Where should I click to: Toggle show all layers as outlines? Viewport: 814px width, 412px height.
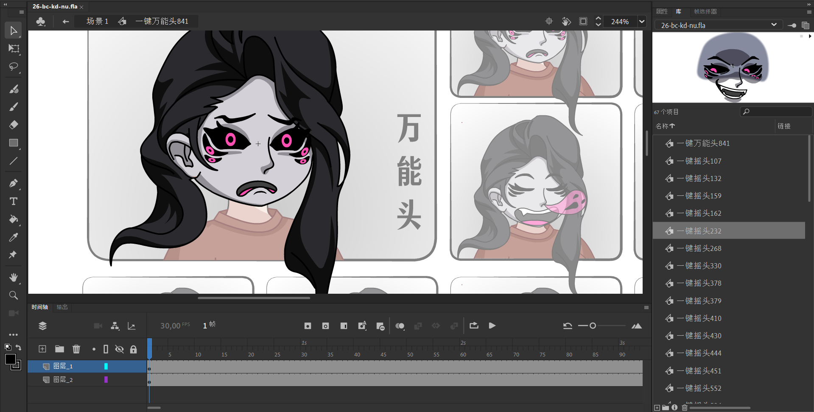[x=106, y=349]
